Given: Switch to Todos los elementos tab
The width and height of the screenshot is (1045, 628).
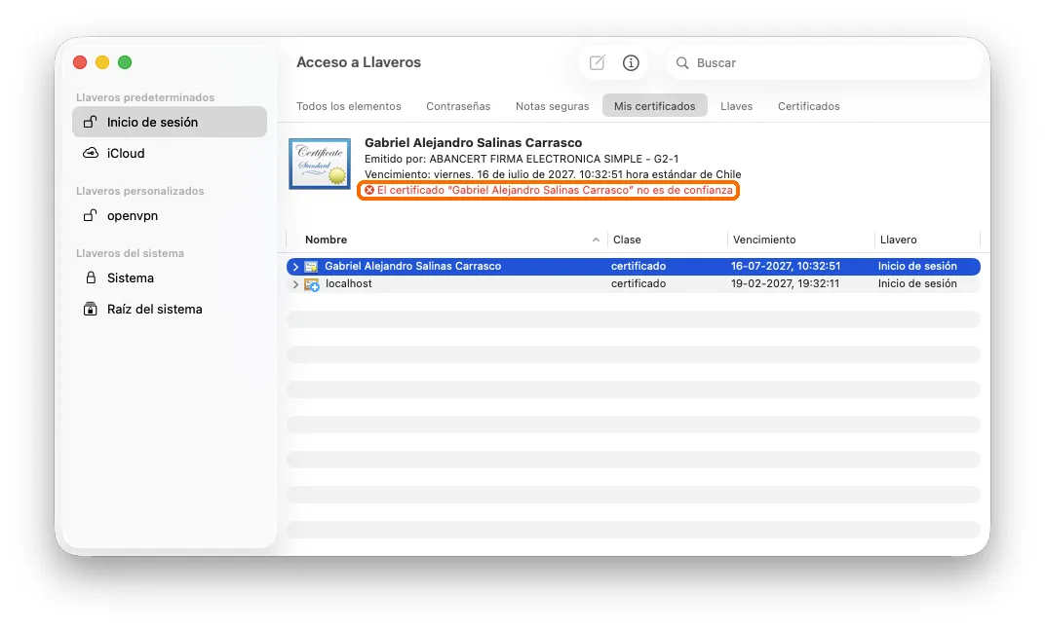Looking at the screenshot, I should coord(349,106).
